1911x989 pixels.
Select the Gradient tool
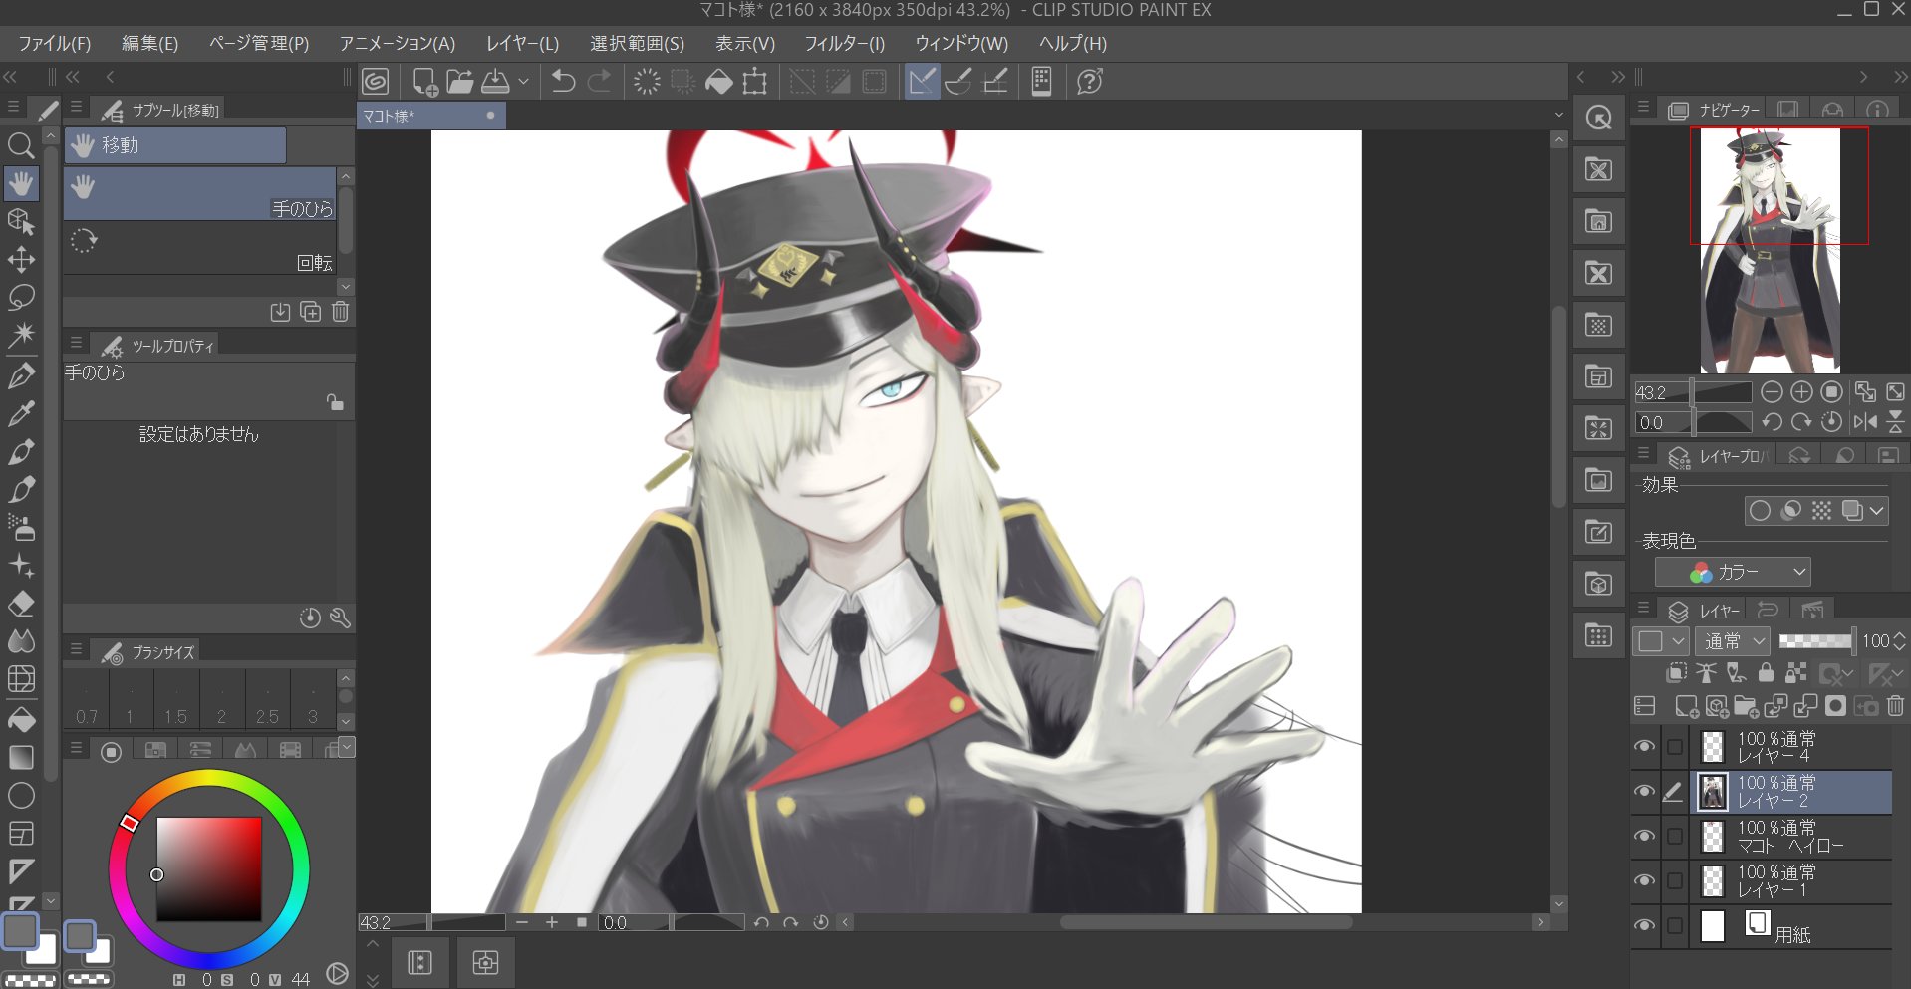(21, 757)
